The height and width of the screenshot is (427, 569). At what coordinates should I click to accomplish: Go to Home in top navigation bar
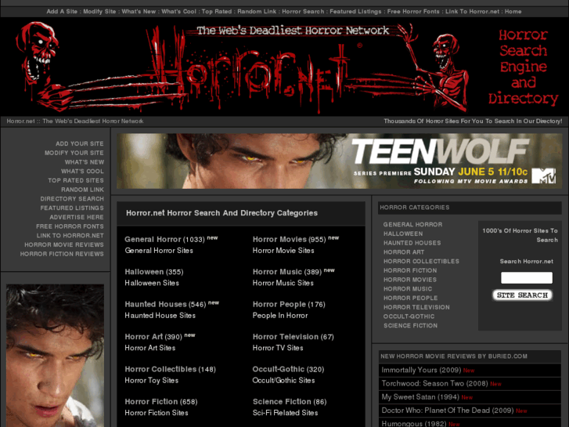(513, 12)
